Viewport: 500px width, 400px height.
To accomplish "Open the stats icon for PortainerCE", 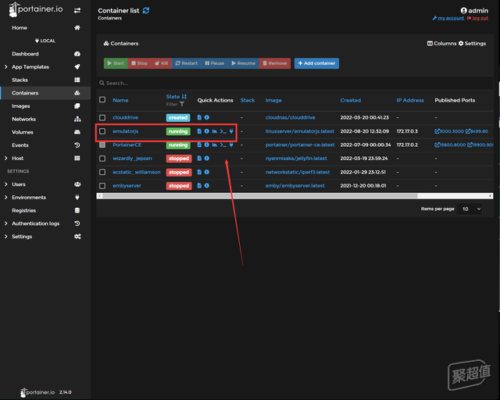I will [215, 145].
